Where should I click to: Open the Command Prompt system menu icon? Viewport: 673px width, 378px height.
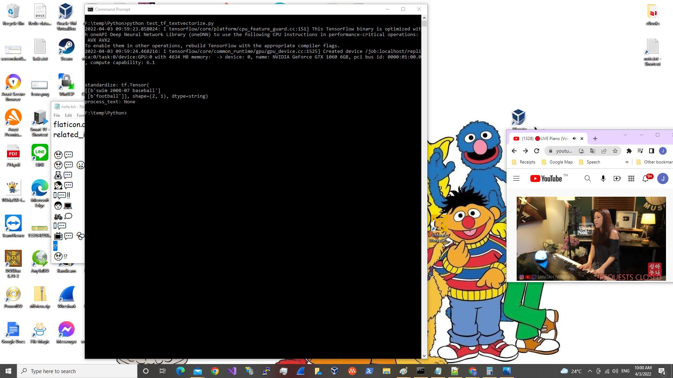(90, 9)
